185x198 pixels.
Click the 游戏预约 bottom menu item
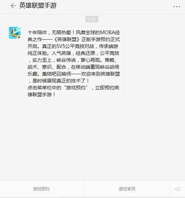(41, 189)
